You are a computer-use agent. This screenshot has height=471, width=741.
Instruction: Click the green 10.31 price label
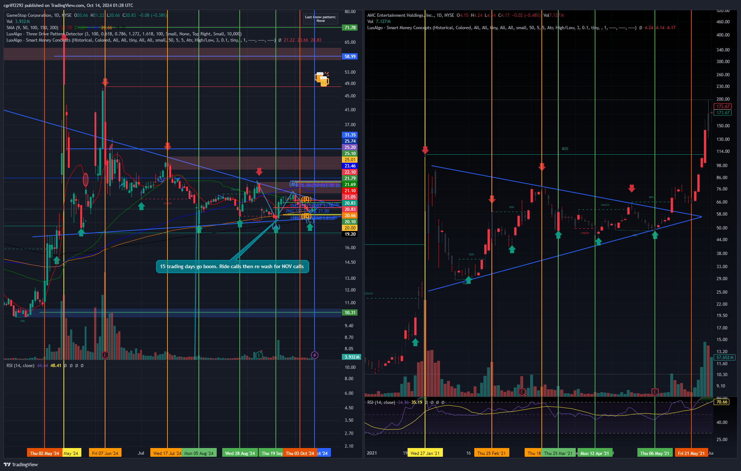350,313
